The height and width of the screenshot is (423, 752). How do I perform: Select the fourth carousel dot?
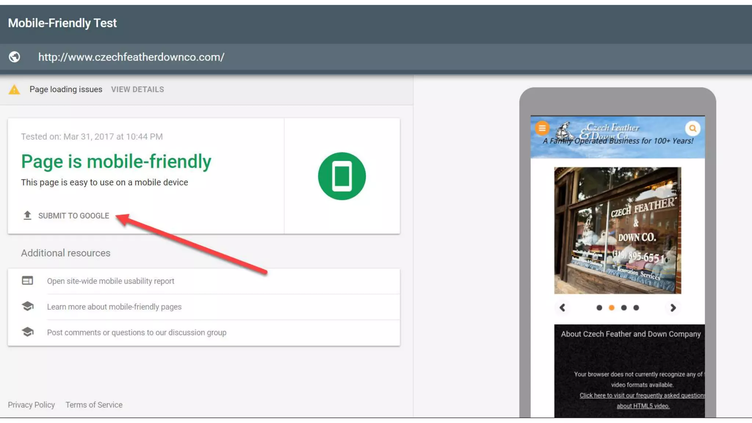tap(636, 308)
